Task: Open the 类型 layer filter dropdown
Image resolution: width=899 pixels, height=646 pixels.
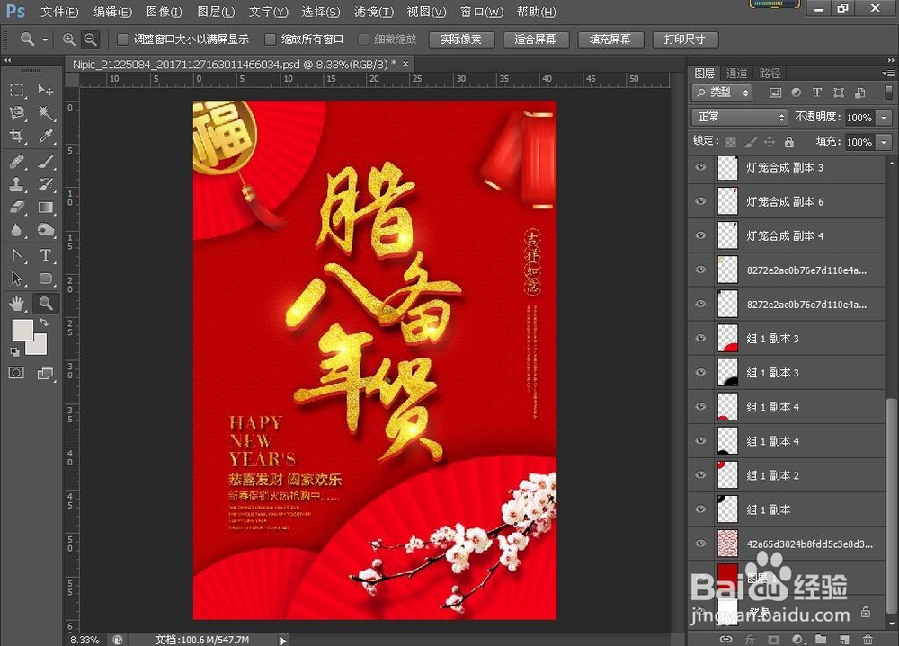Action: (x=722, y=93)
